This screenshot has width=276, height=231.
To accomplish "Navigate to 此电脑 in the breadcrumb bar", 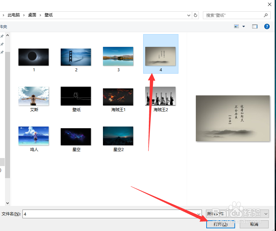I will (x=13, y=15).
